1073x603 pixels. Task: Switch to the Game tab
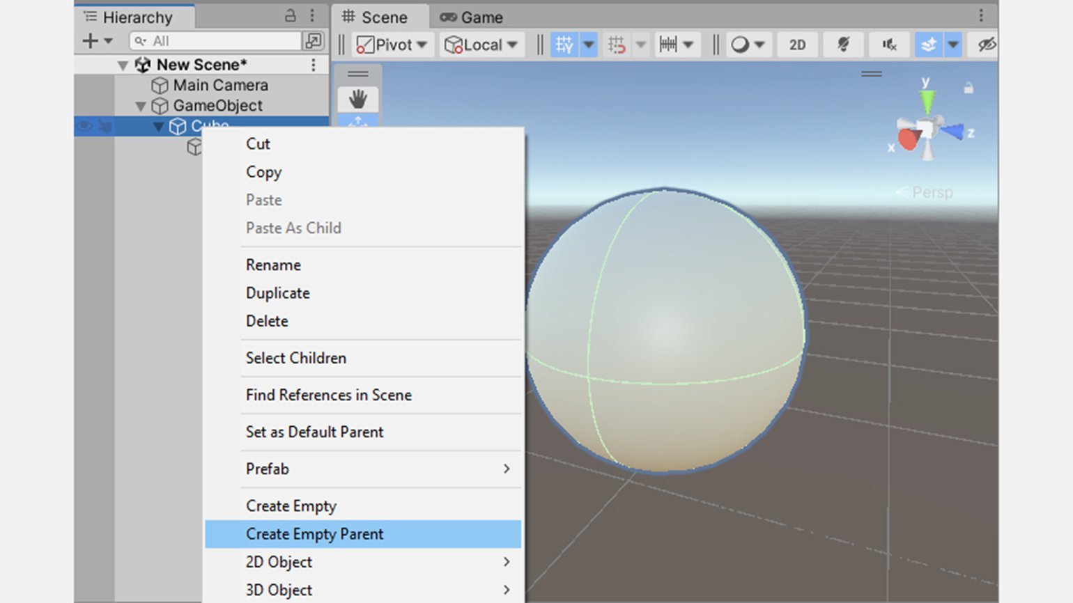pos(472,17)
